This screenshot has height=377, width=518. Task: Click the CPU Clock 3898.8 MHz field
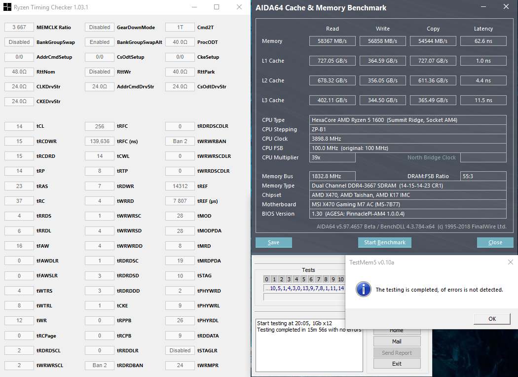point(407,139)
